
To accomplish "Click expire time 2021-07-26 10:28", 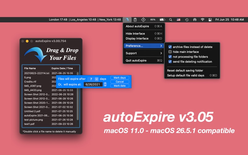I will coord(62,120).
